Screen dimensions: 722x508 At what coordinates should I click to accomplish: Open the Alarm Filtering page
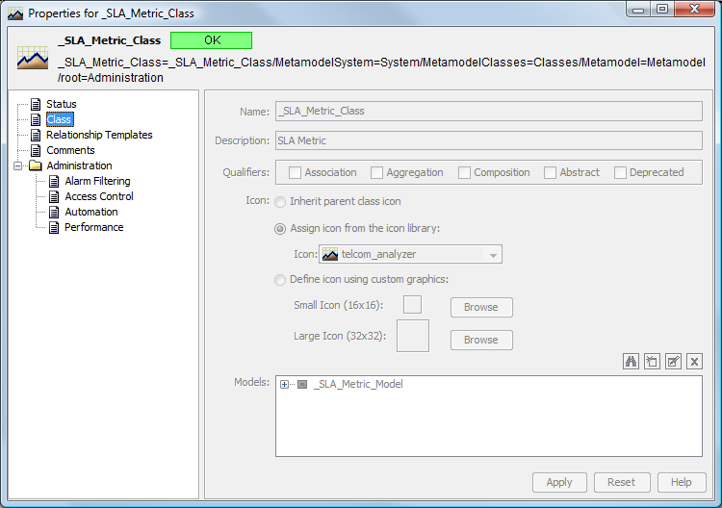(x=97, y=181)
